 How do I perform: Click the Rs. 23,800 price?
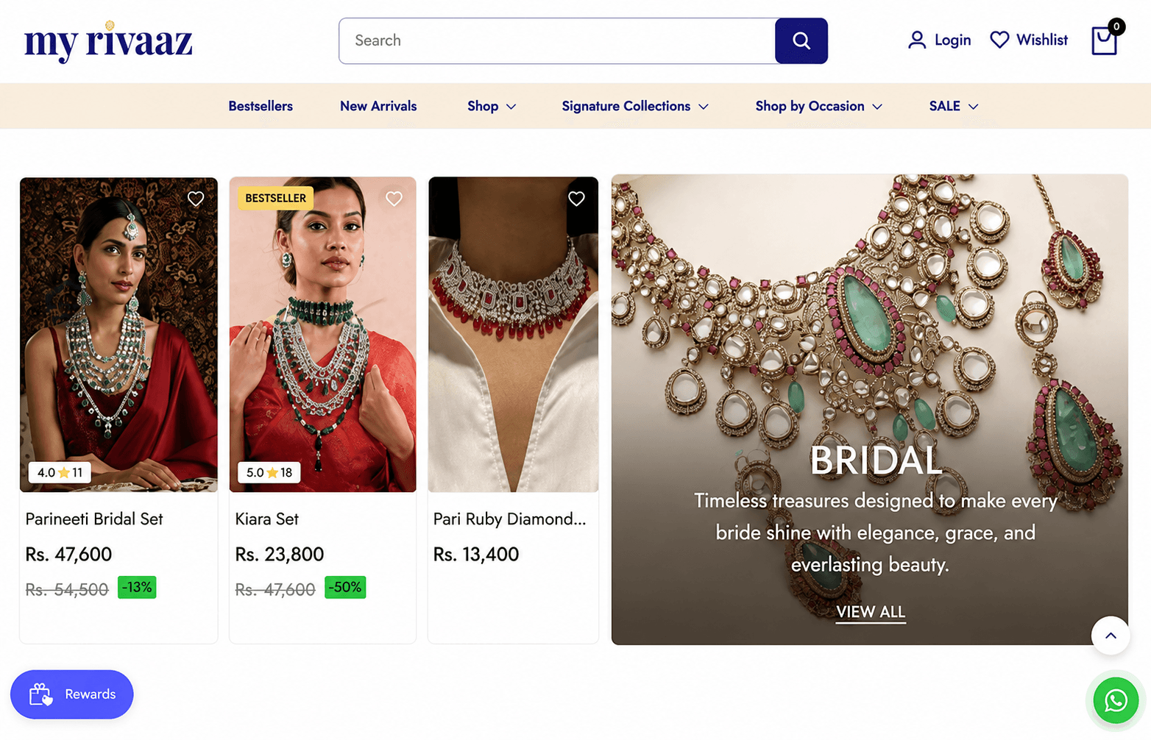(279, 555)
